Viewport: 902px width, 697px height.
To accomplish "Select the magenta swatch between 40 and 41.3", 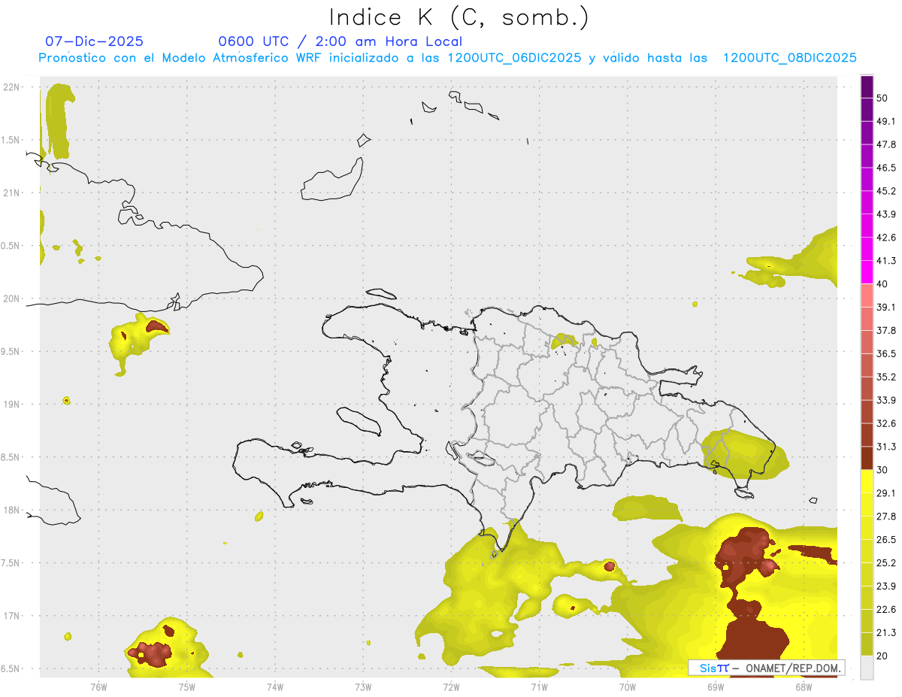I will 867,272.
